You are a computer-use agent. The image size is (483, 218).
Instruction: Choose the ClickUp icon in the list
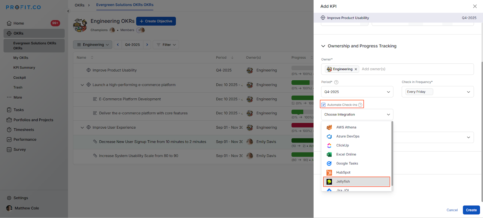point(329,145)
